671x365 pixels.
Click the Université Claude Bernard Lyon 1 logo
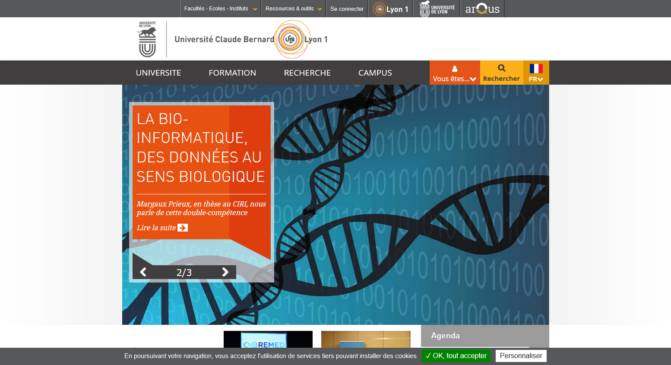251,39
